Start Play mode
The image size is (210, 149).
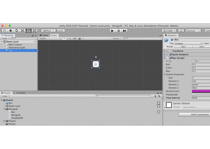[112, 31]
